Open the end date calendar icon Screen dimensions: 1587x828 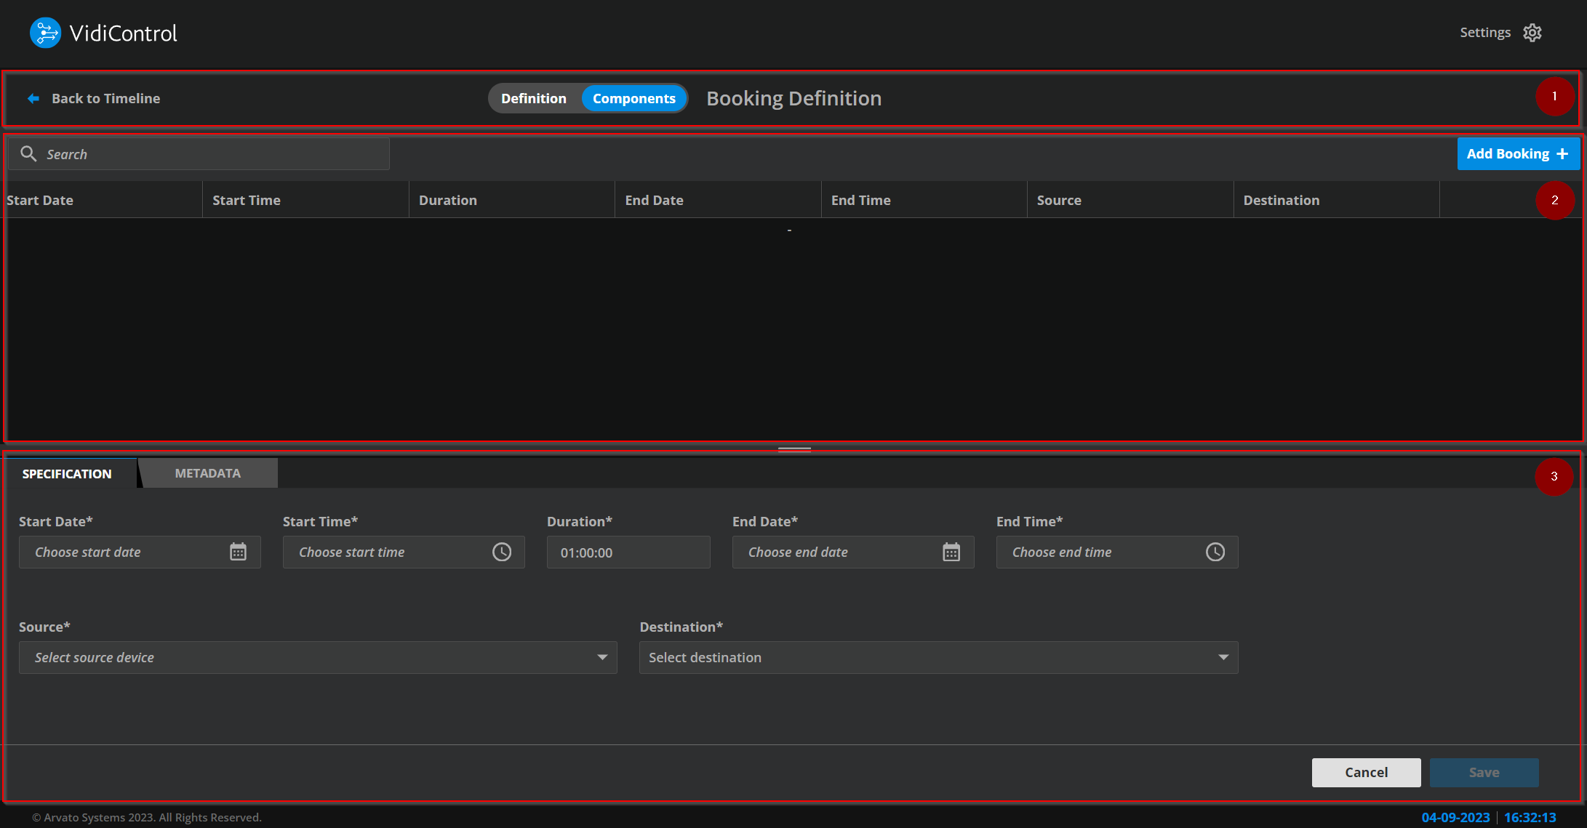coord(951,552)
